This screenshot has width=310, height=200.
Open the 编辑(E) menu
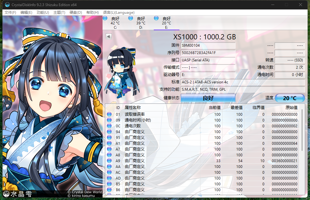coord(26,13)
